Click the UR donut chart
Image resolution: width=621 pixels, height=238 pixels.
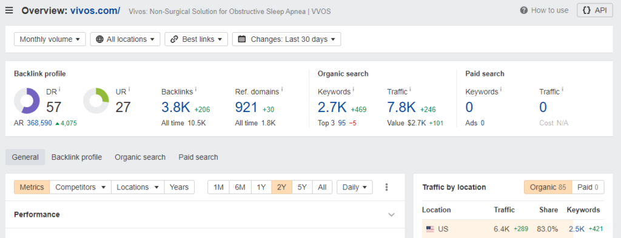pos(96,101)
